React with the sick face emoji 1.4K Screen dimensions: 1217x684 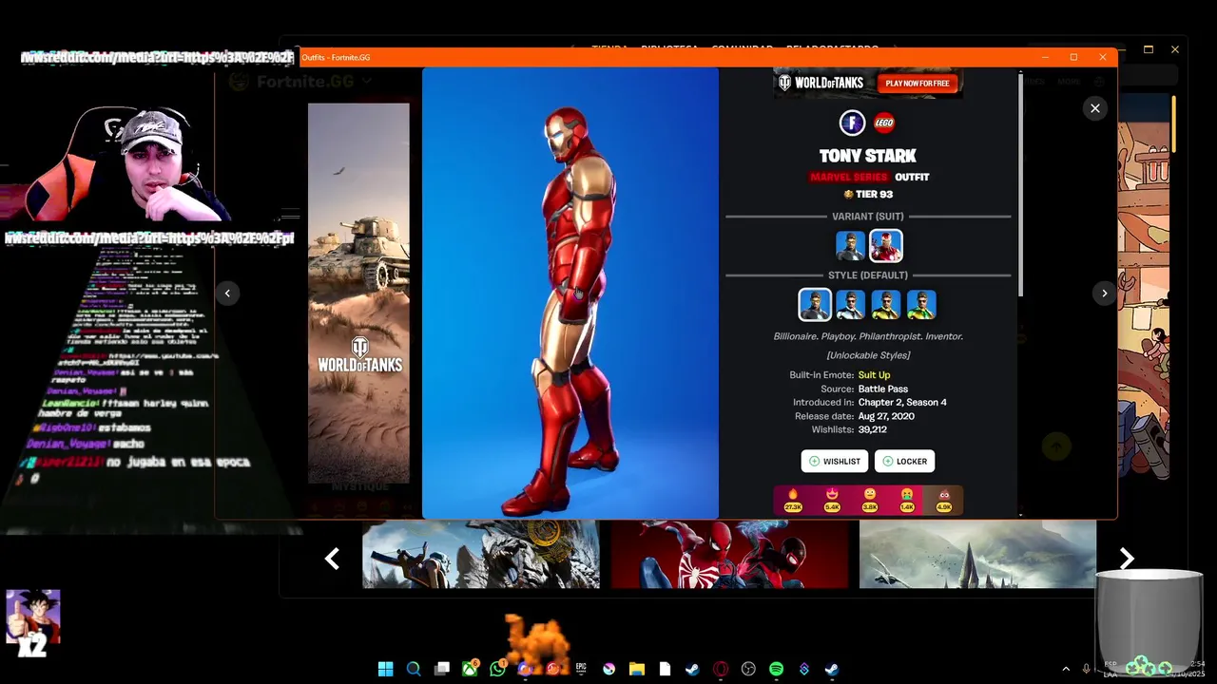pos(906,500)
